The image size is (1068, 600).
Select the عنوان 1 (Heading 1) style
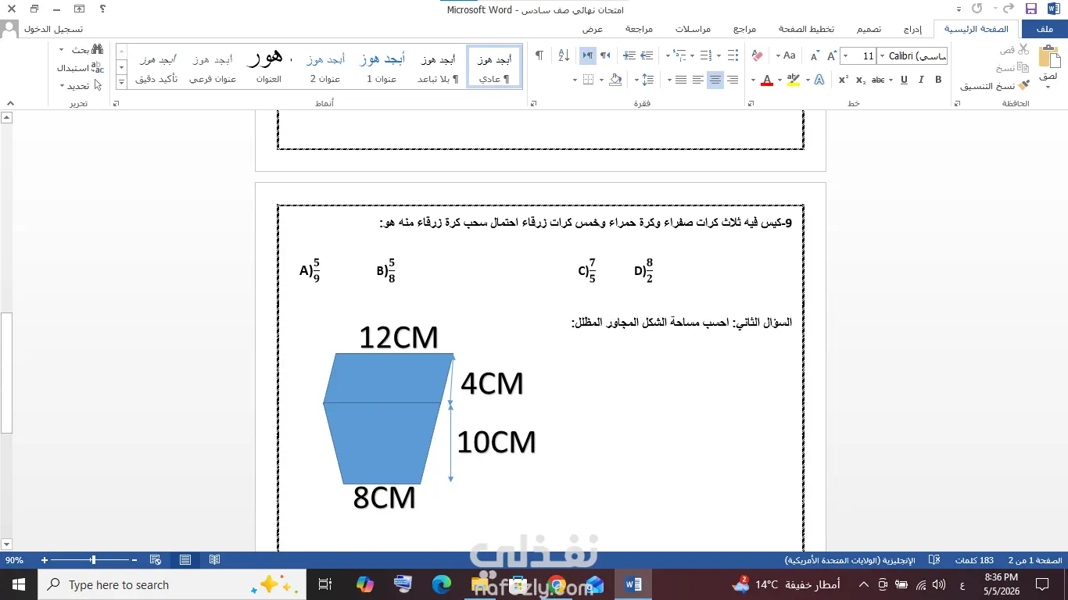[382, 67]
